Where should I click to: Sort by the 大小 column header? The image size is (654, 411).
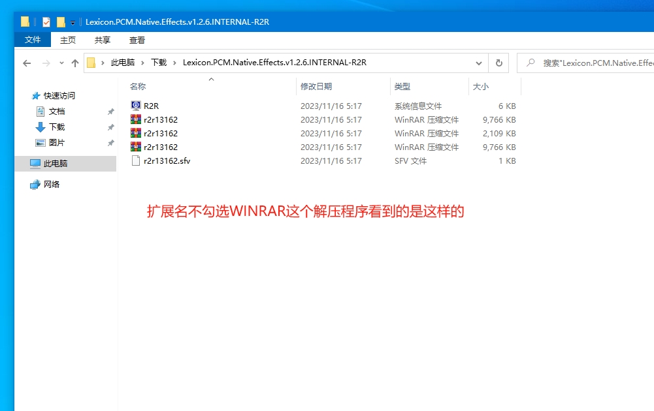480,87
